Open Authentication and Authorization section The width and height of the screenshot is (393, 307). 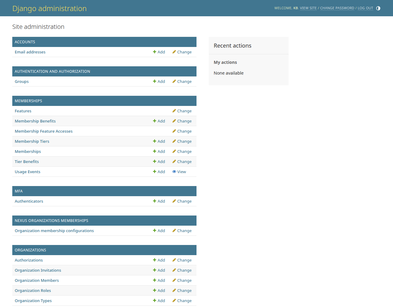[x=53, y=71]
